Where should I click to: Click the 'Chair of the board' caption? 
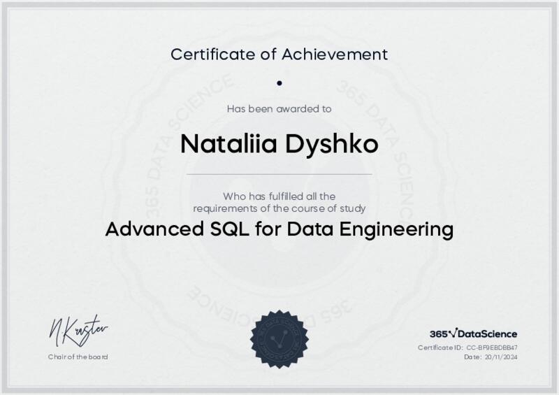tap(78, 357)
